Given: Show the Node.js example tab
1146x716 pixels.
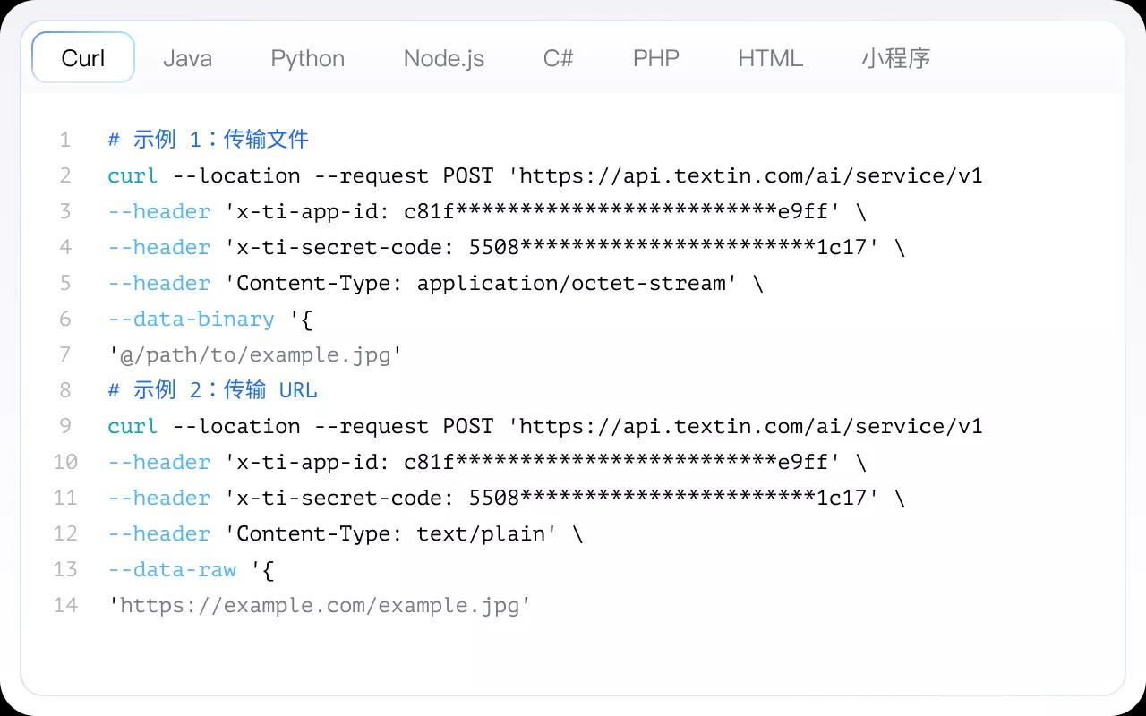Looking at the screenshot, I should pyautogui.click(x=443, y=58).
